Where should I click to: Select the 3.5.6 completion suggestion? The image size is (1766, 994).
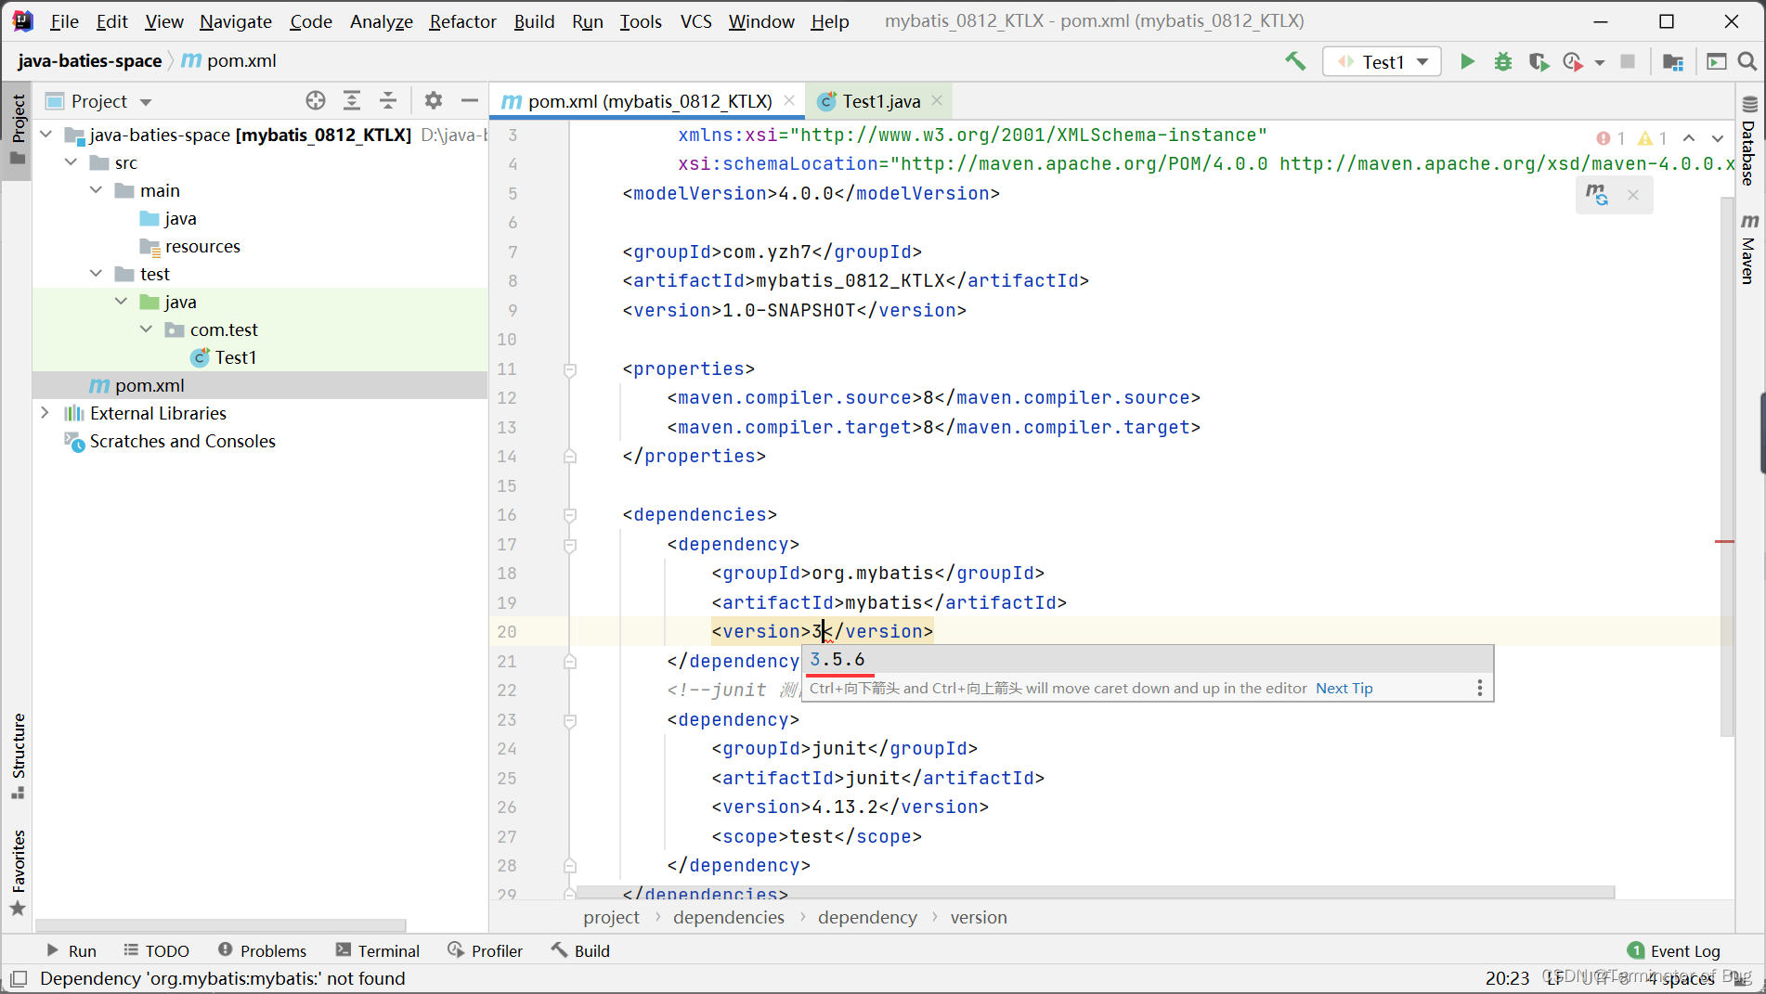click(x=1147, y=659)
